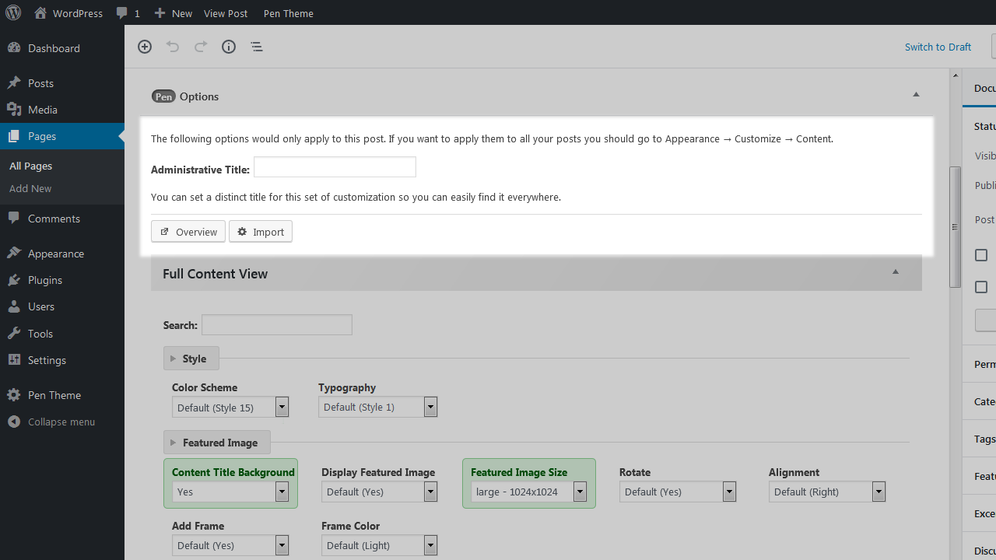Click the Redo arrow icon

[201, 47]
